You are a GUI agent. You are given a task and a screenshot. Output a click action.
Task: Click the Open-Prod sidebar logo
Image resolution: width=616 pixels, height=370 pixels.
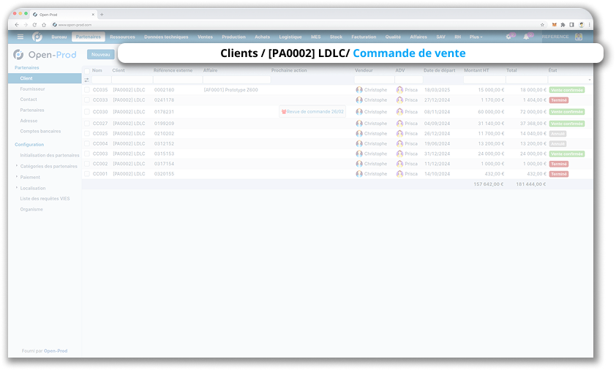coord(45,55)
